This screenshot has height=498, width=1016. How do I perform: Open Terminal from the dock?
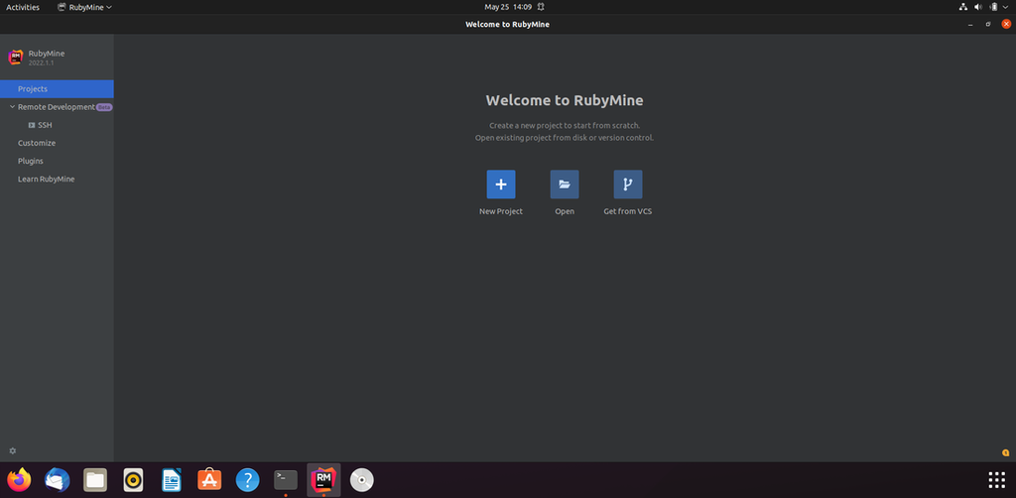286,480
